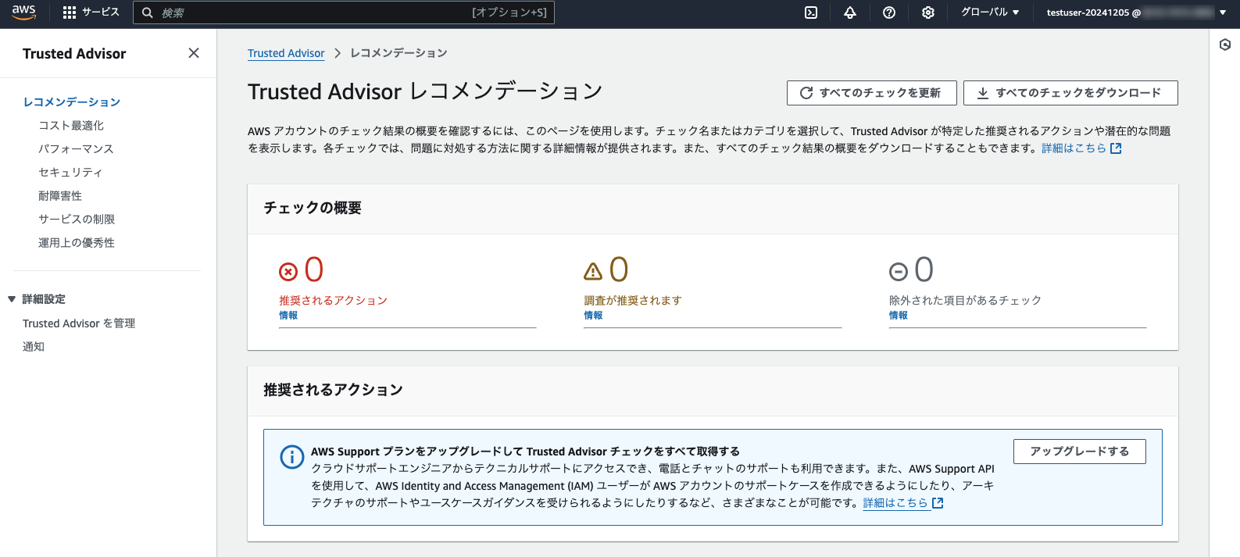This screenshot has width=1240, height=557.
Task: Open the testuser-20241205 account menu
Action: (1136, 12)
